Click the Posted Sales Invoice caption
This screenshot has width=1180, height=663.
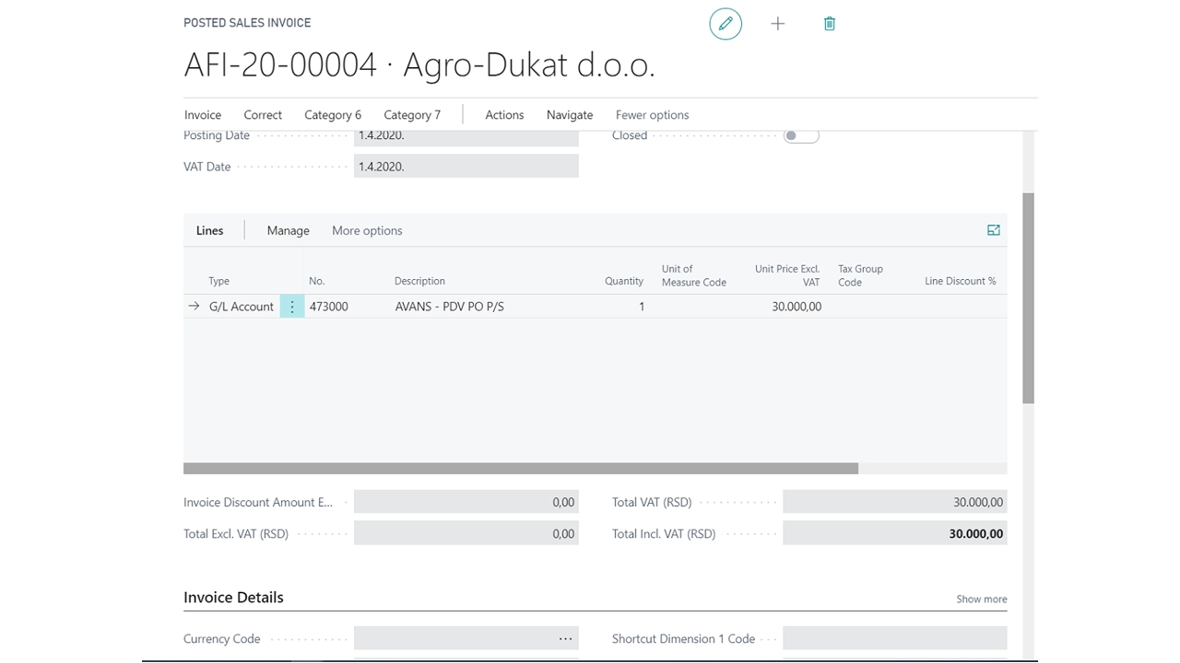coord(247,23)
